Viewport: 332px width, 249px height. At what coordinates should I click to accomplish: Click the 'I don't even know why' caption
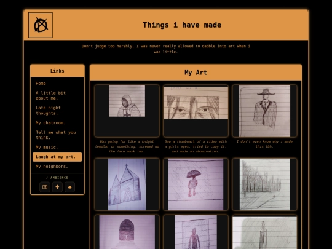tap(264, 144)
